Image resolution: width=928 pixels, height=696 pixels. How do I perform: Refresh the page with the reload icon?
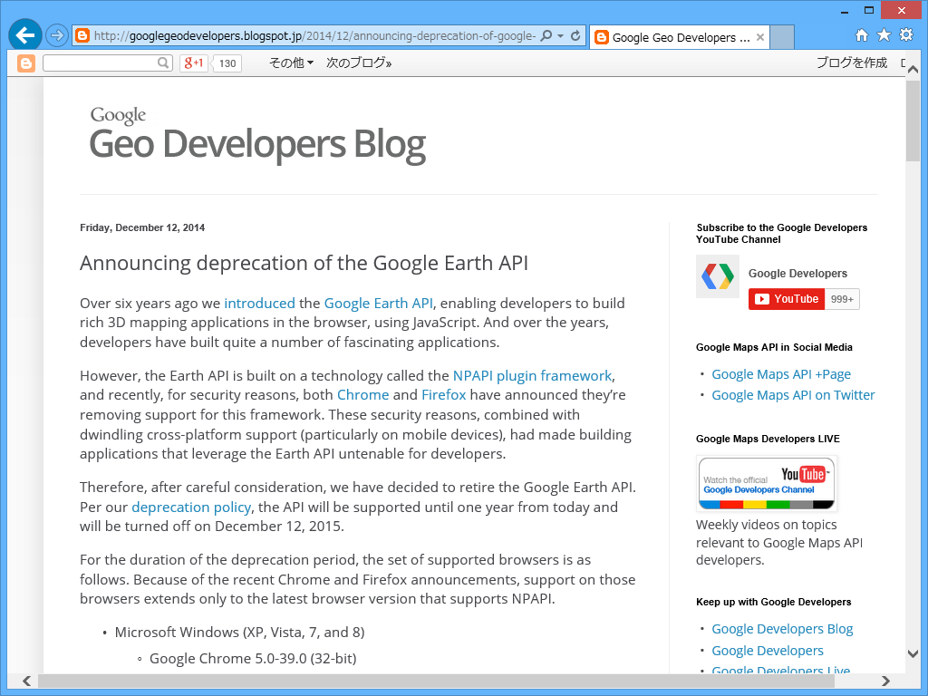click(x=574, y=37)
